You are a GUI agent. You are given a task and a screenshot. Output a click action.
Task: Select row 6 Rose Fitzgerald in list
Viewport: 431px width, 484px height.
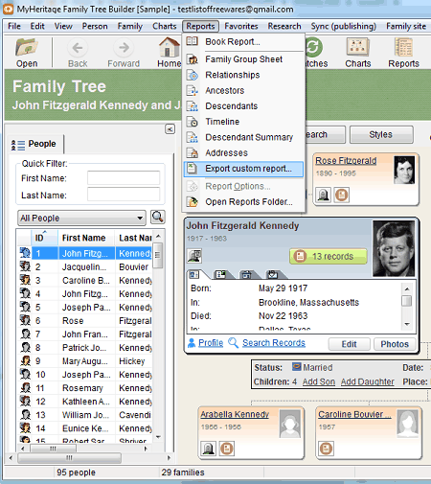(x=85, y=320)
